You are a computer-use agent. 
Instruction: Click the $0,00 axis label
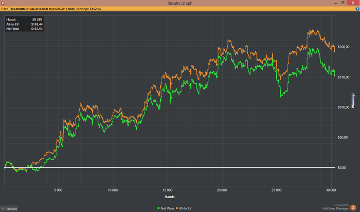pyautogui.click(x=341, y=168)
